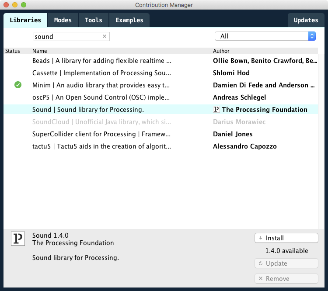Select the SuperCollider client for Processing row

[101, 134]
